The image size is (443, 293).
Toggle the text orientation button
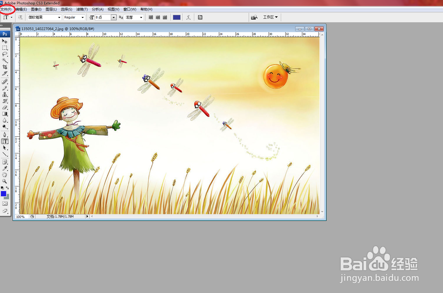pos(20,17)
